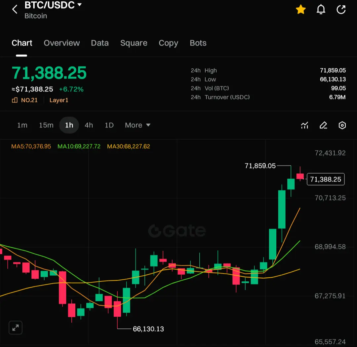357x347 pixels.
Task: Activate the drawing pencil tool
Action: [x=323, y=125]
